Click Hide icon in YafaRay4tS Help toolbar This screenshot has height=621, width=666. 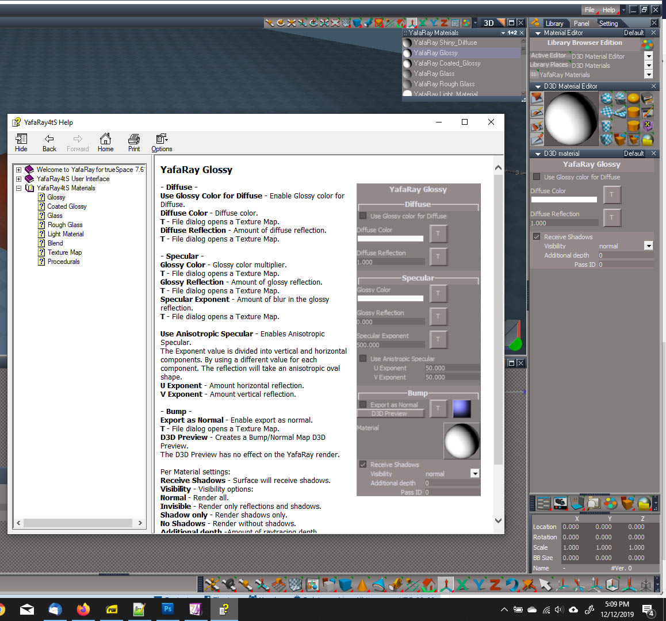[21, 143]
